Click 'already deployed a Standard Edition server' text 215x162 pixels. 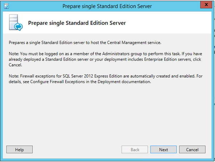click(x=49, y=59)
